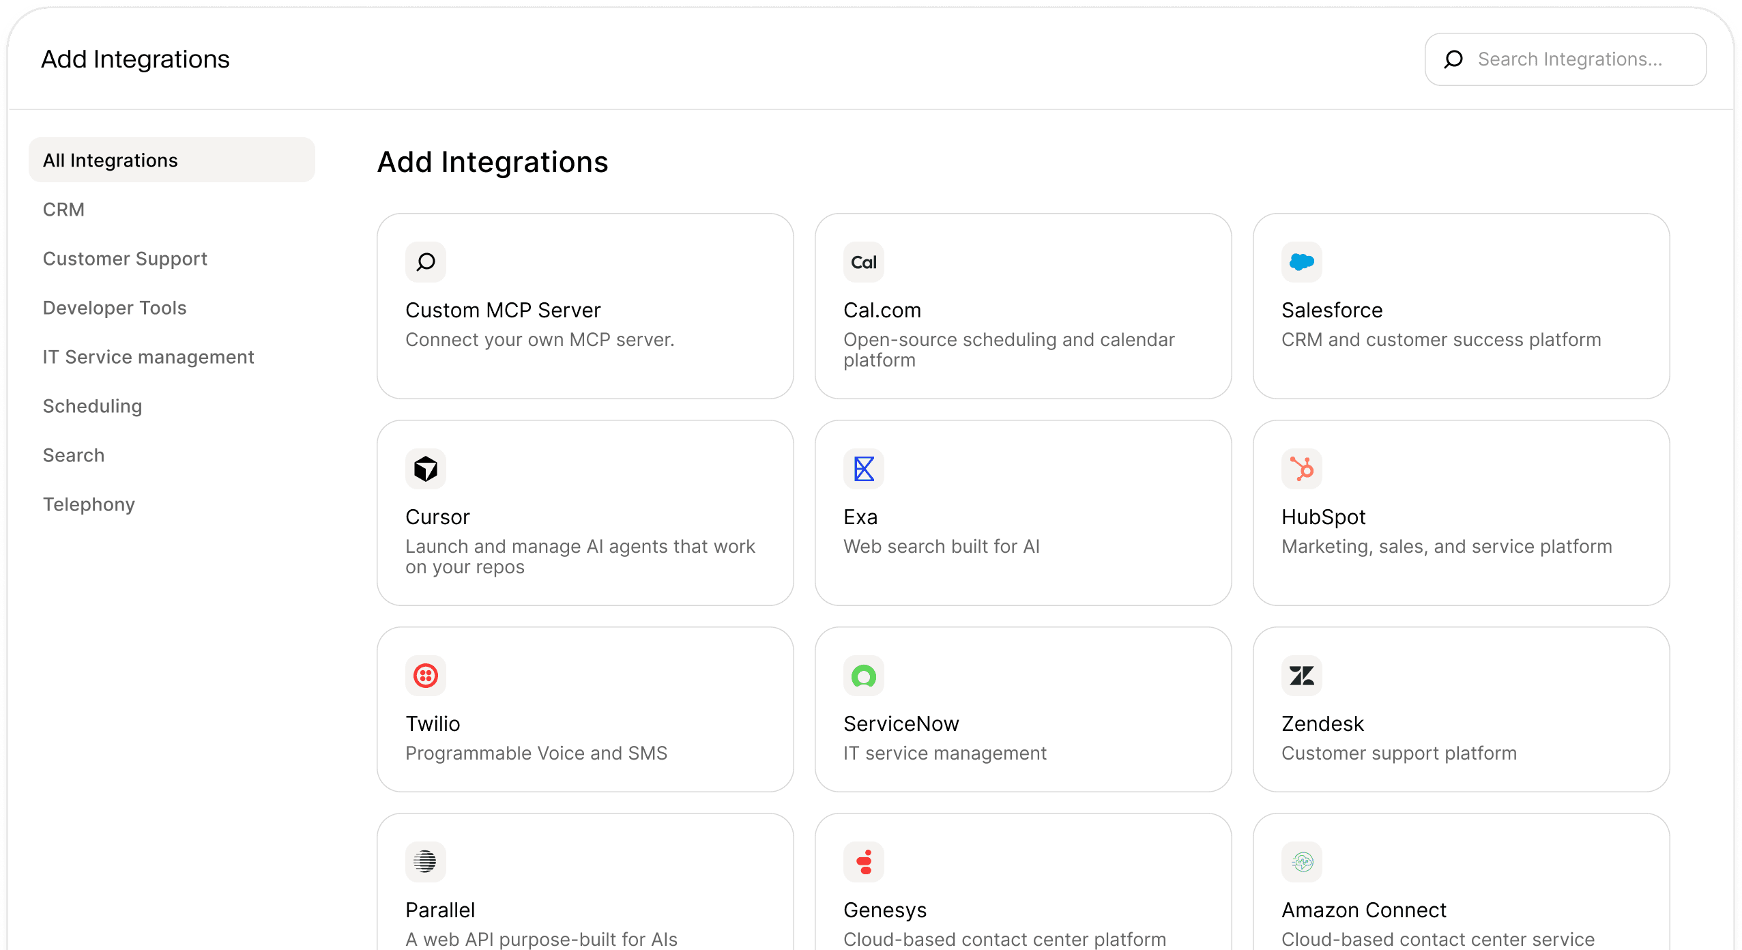
Task: Click the HubSpot sprocket logo
Action: [1302, 469]
